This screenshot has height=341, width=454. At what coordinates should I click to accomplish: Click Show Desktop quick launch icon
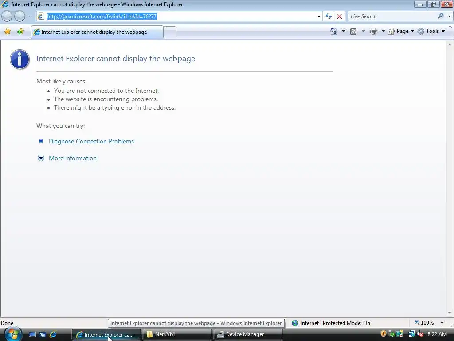tap(32, 335)
